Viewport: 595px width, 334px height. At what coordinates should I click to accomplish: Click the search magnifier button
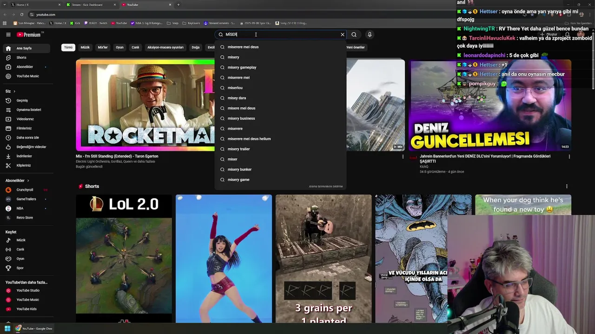(x=354, y=34)
